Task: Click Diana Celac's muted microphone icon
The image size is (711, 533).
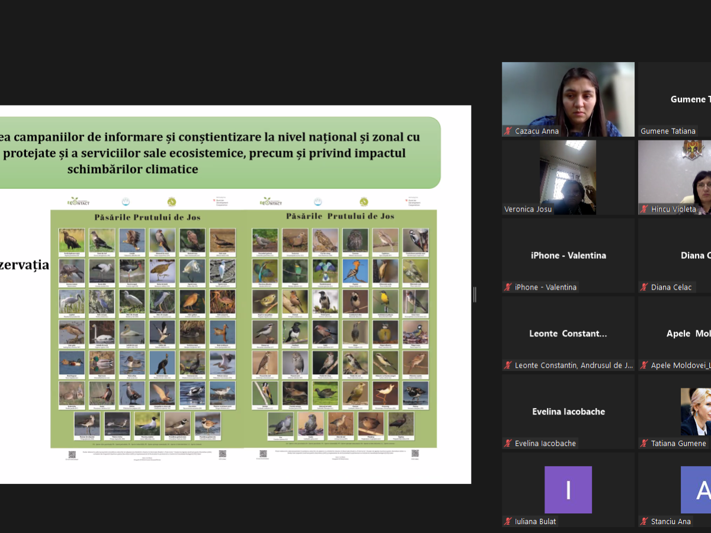Action: point(644,287)
